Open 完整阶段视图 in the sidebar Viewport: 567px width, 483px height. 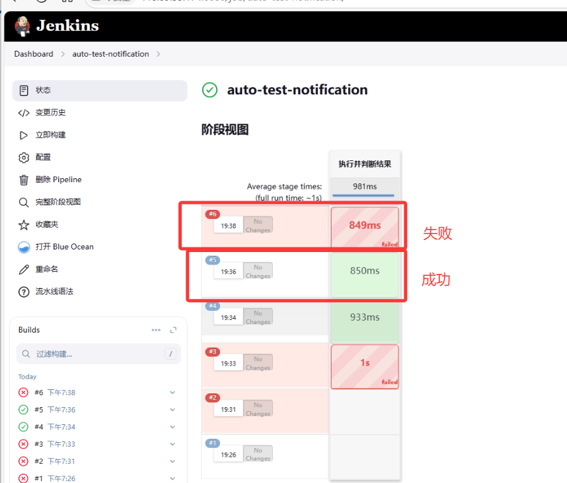58,202
